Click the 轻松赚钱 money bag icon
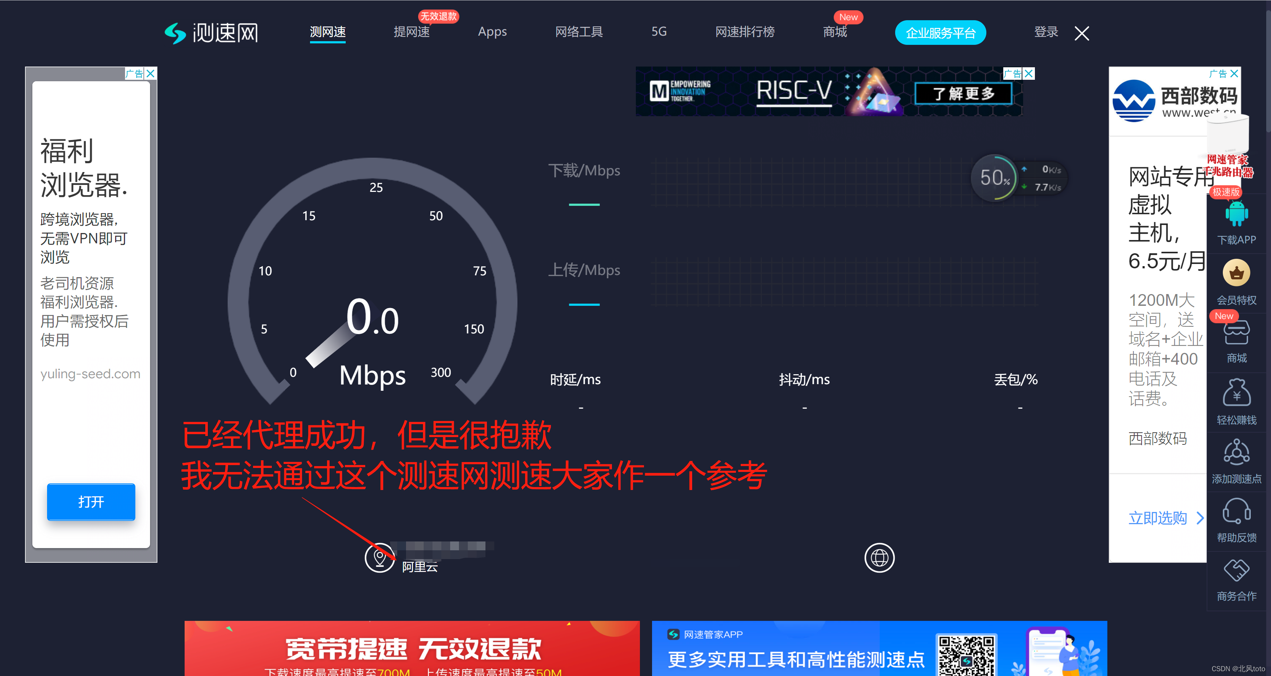Screen dimensions: 1271x676 click(x=1236, y=393)
